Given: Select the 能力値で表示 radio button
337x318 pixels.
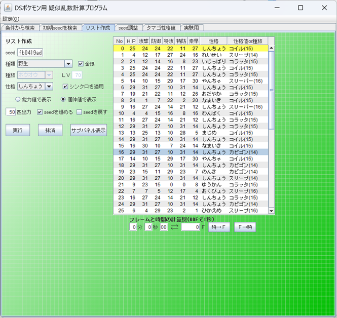Looking at the screenshot, I should pos(18,99).
